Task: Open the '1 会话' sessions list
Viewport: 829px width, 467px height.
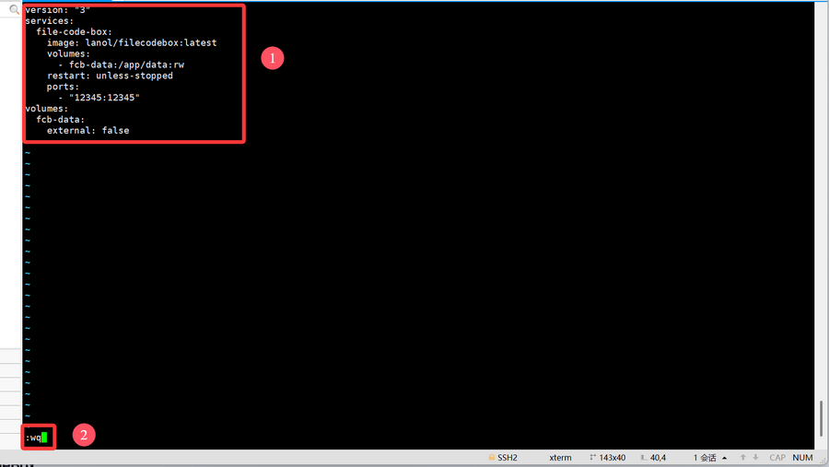Action: tap(705, 458)
